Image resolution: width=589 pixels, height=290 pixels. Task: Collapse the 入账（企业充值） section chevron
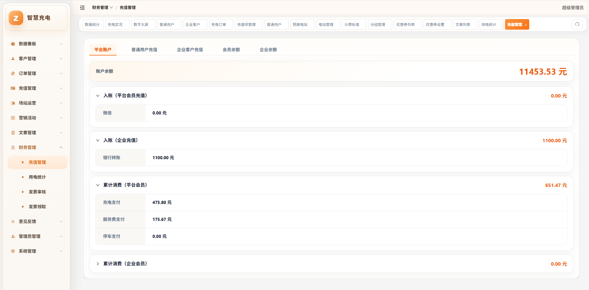(98, 140)
